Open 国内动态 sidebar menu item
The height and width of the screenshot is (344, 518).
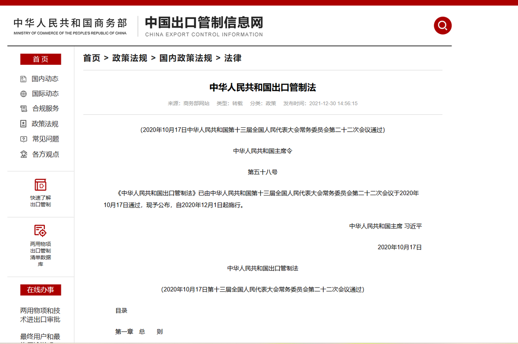click(45, 79)
